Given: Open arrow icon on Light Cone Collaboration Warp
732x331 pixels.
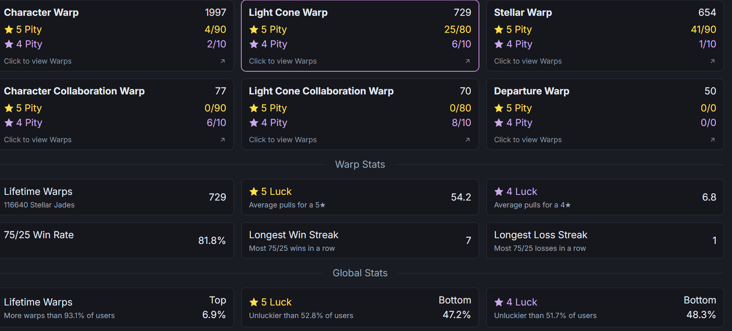Looking at the screenshot, I should [468, 140].
